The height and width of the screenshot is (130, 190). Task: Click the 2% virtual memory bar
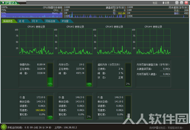[x=128, y=75]
